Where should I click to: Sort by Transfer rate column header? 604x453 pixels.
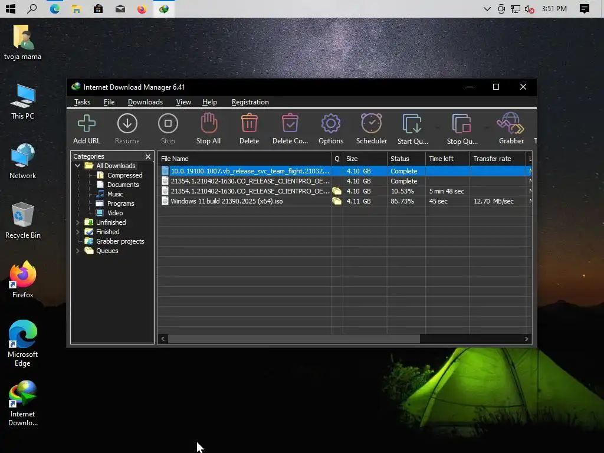tap(498, 159)
